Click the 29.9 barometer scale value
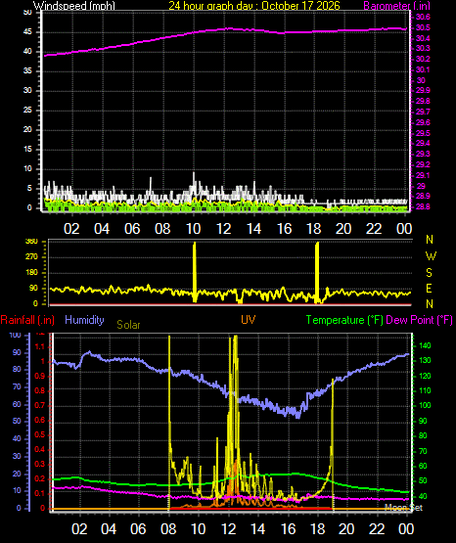 coord(423,90)
